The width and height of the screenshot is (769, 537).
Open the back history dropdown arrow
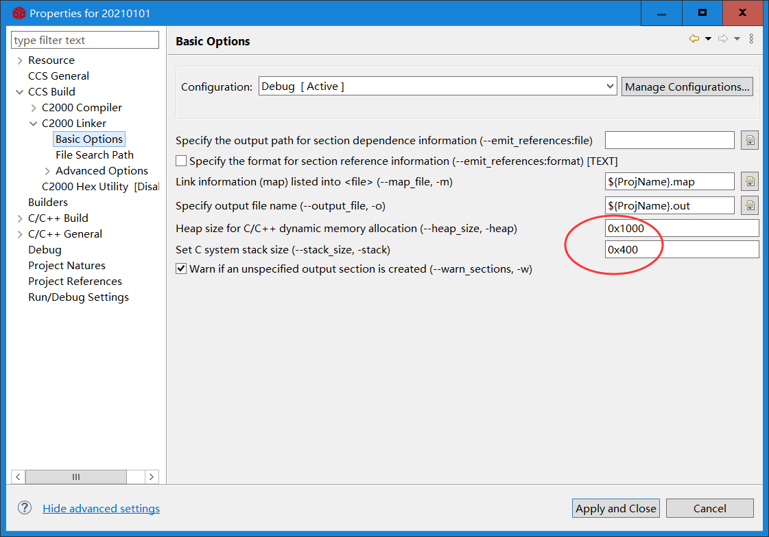(x=708, y=38)
